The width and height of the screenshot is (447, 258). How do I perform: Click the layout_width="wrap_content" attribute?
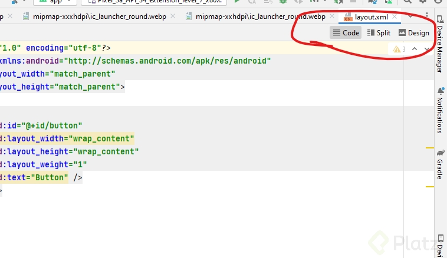click(70, 138)
